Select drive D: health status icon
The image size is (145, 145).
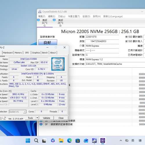pyautogui.click(x=54, y=20)
